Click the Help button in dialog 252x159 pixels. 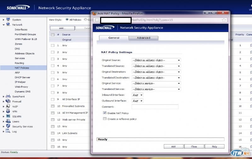coord(215,146)
